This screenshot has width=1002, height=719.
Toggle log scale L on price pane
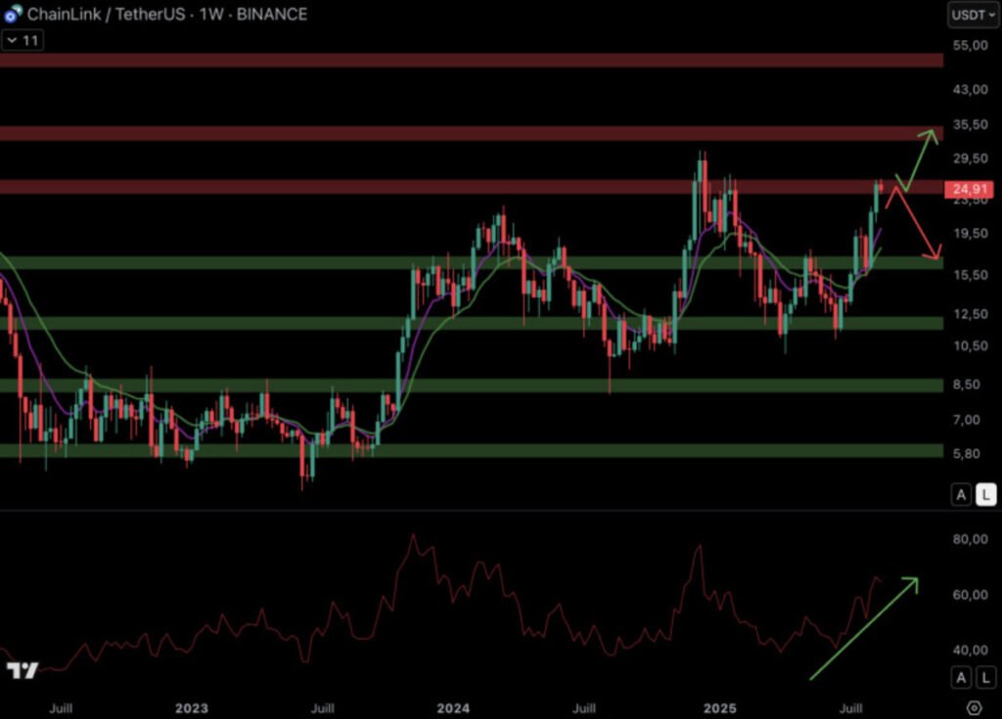[986, 495]
